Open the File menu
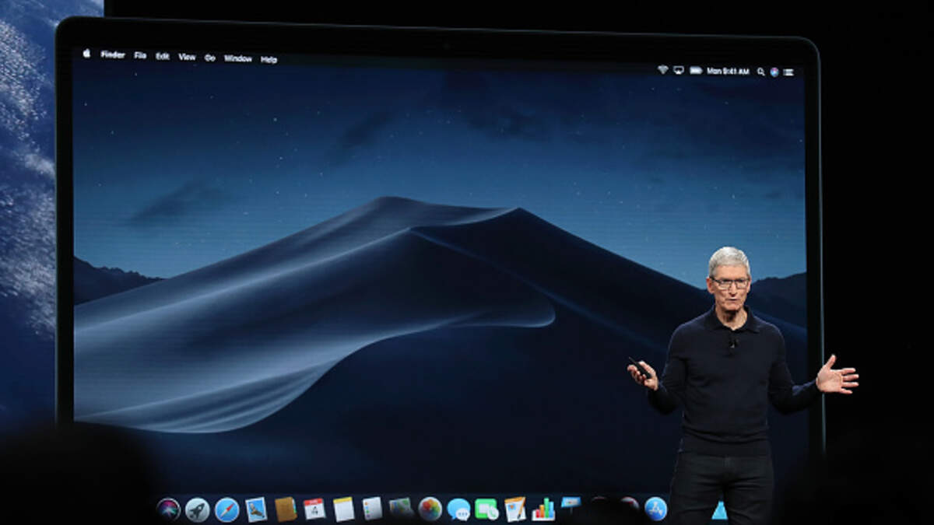Viewport: 934px width, 525px height. click(x=140, y=56)
